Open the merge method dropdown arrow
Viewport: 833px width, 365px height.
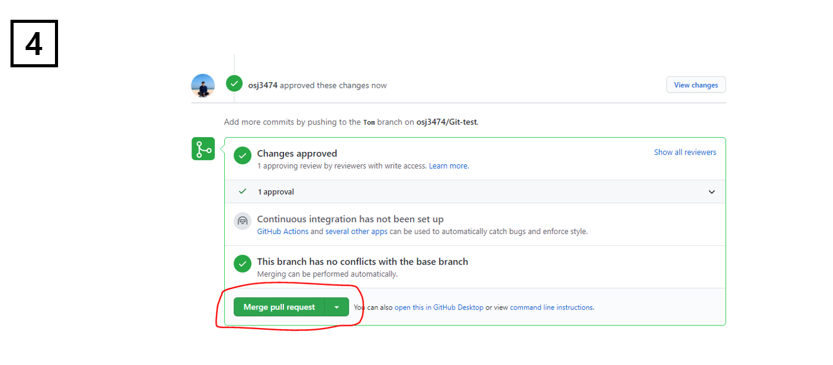click(x=337, y=307)
